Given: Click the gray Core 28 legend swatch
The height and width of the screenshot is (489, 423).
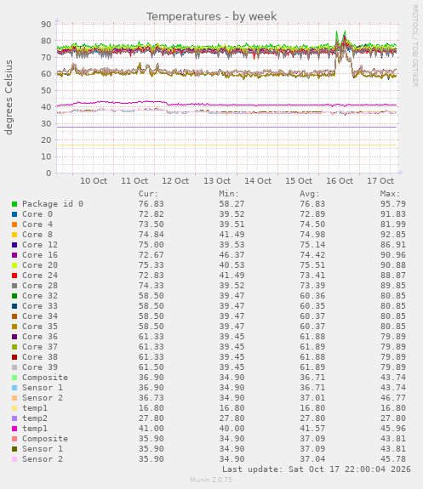Looking at the screenshot, I should point(14,286).
